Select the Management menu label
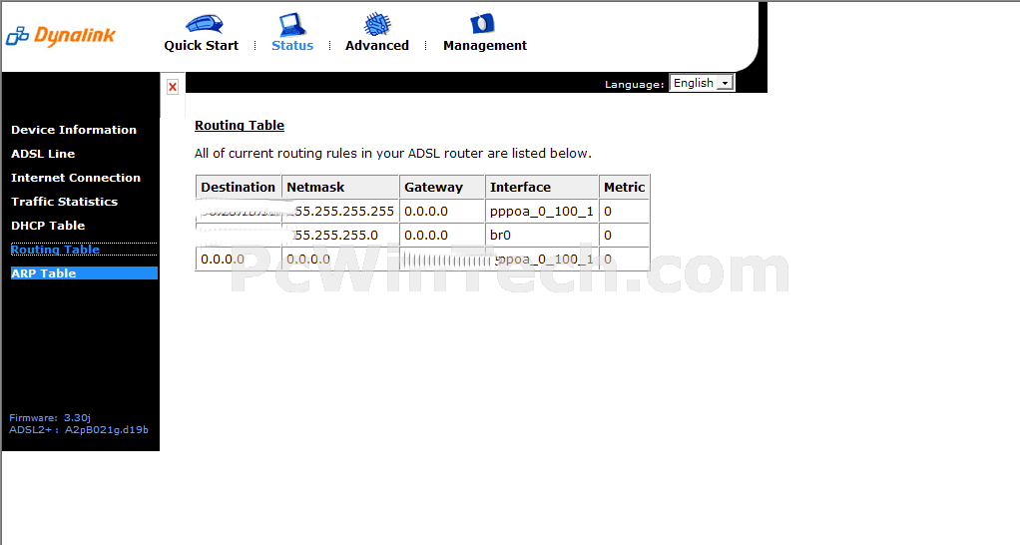 point(485,46)
